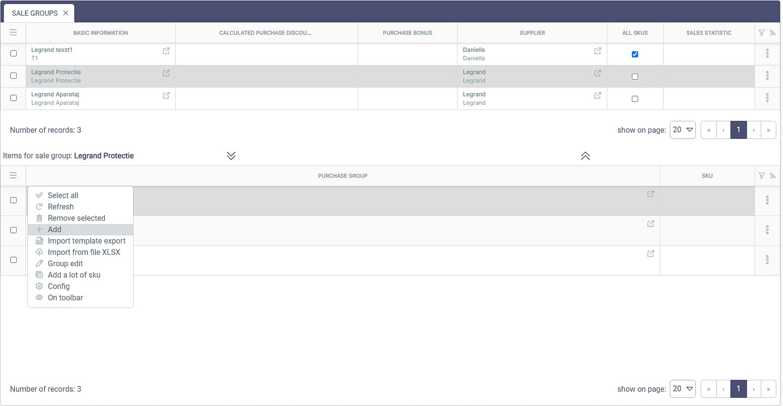Image resolution: width=783 pixels, height=406 pixels.
Task: Open Legrand teszt1 record link icon
Action: (x=166, y=51)
